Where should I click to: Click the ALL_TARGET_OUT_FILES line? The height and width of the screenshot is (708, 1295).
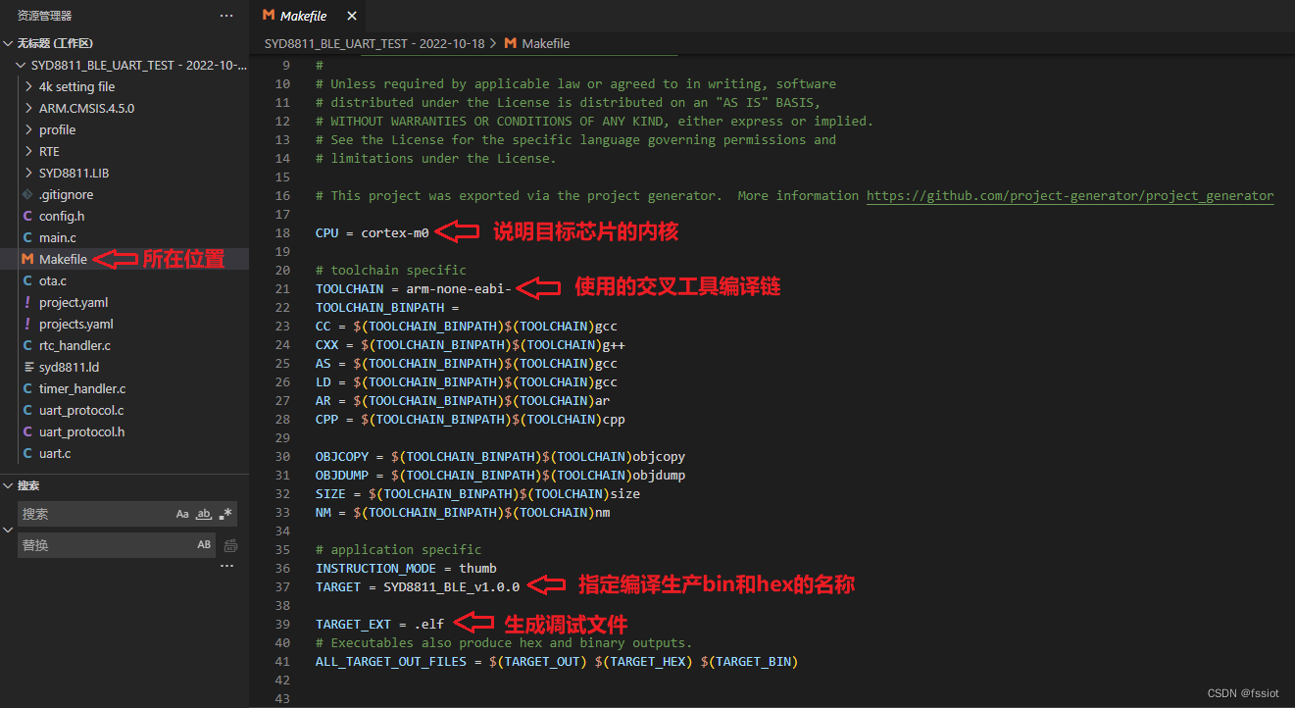click(557, 661)
